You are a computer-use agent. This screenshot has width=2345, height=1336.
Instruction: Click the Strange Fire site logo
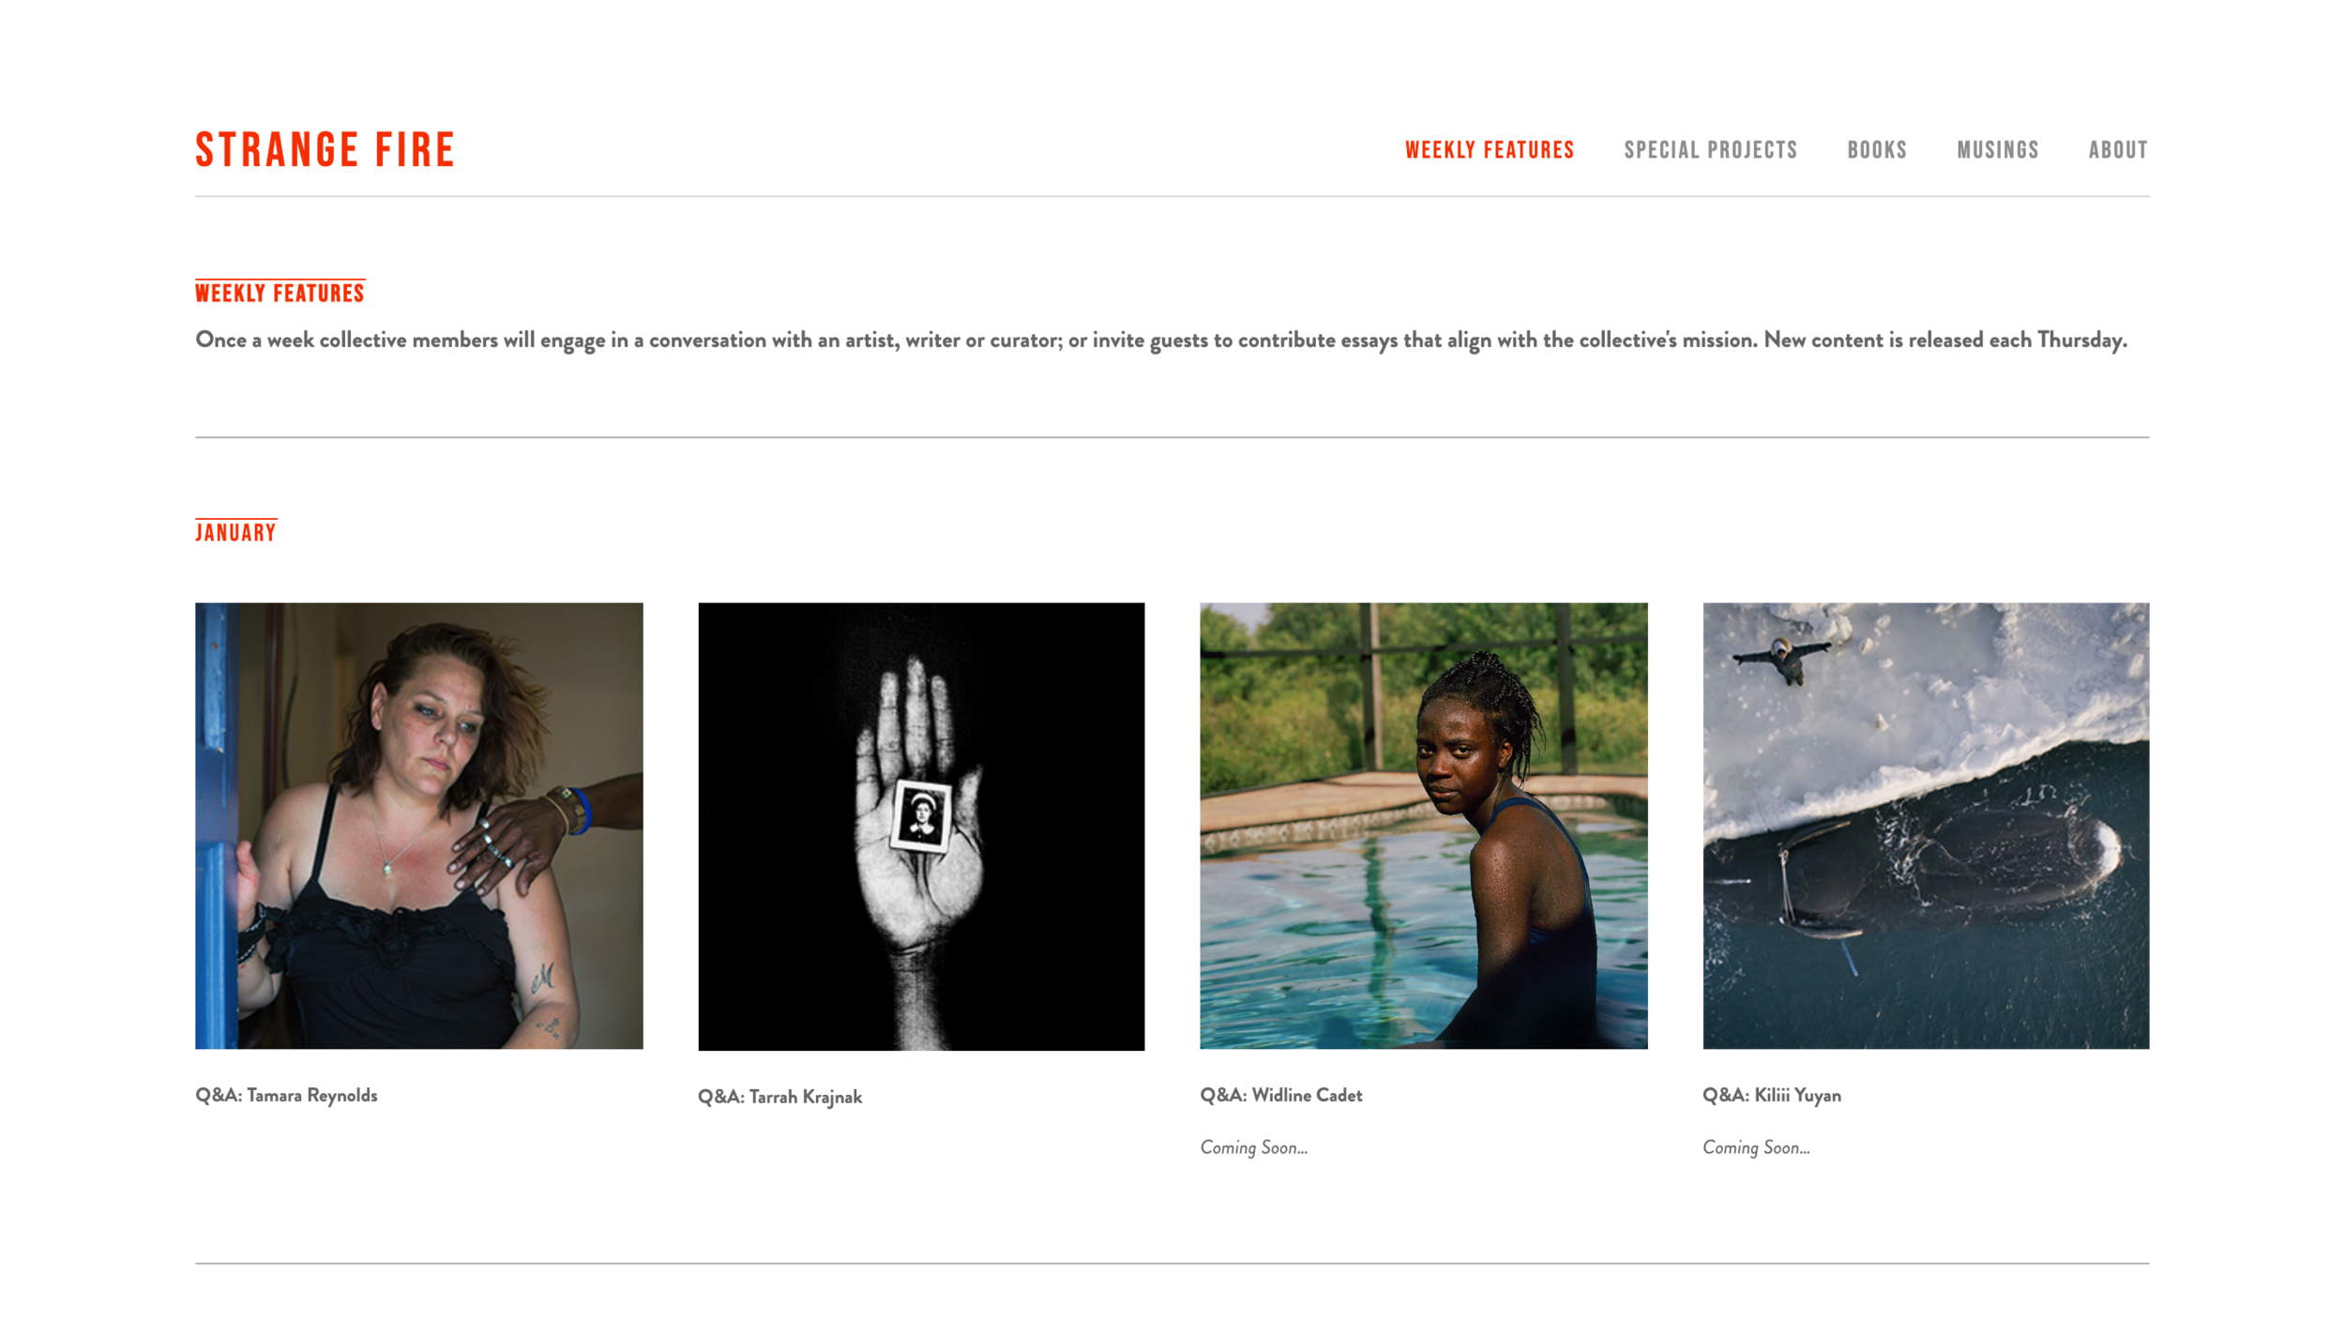coord(325,150)
